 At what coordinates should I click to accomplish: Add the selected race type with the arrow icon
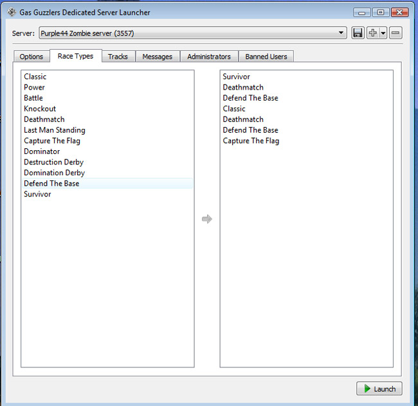pyautogui.click(x=207, y=219)
